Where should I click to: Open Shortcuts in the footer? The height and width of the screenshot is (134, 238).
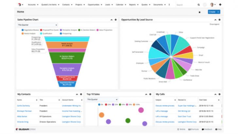194,129
